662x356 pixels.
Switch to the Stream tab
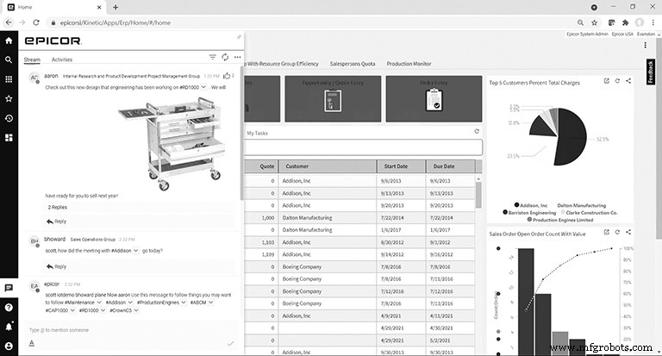(x=32, y=59)
